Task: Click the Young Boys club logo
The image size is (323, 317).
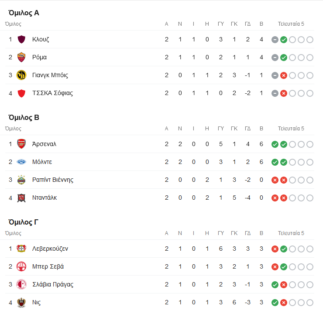Action: 21,75
